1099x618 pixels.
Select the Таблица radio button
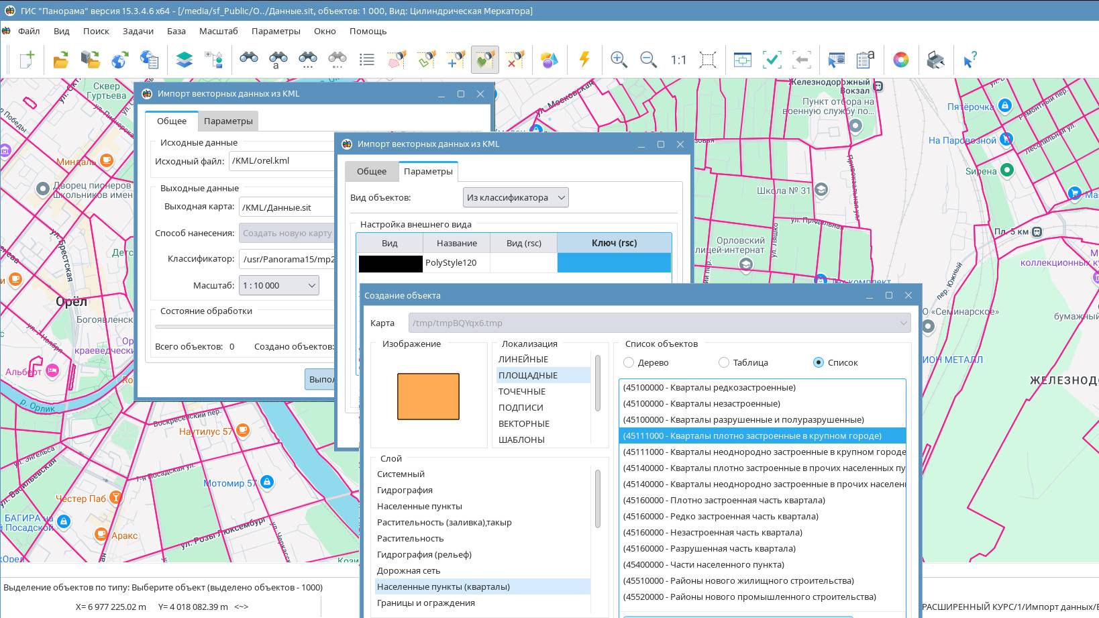pyautogui.click(x=723, y=362)
